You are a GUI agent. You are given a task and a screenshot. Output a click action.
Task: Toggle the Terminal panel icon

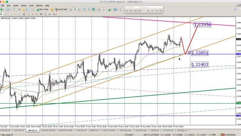[27, 9]
